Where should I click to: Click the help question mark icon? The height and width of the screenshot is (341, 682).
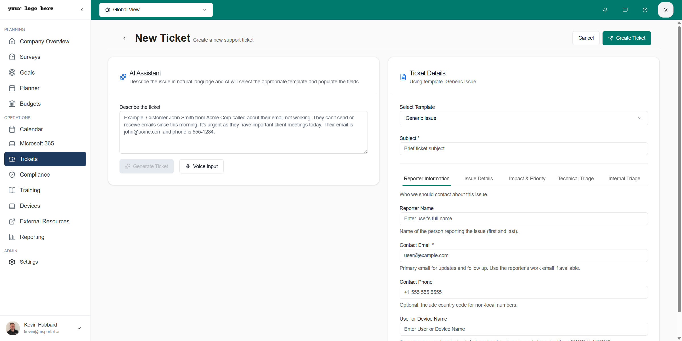pyautogui.click(x=645, y=10)
